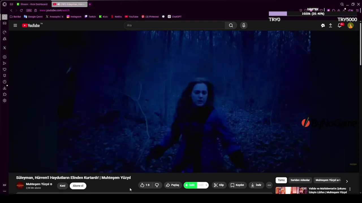This screenshot has width=362, height=203.
Task: Open sidebar downloads icon
Action: (5, 88)
